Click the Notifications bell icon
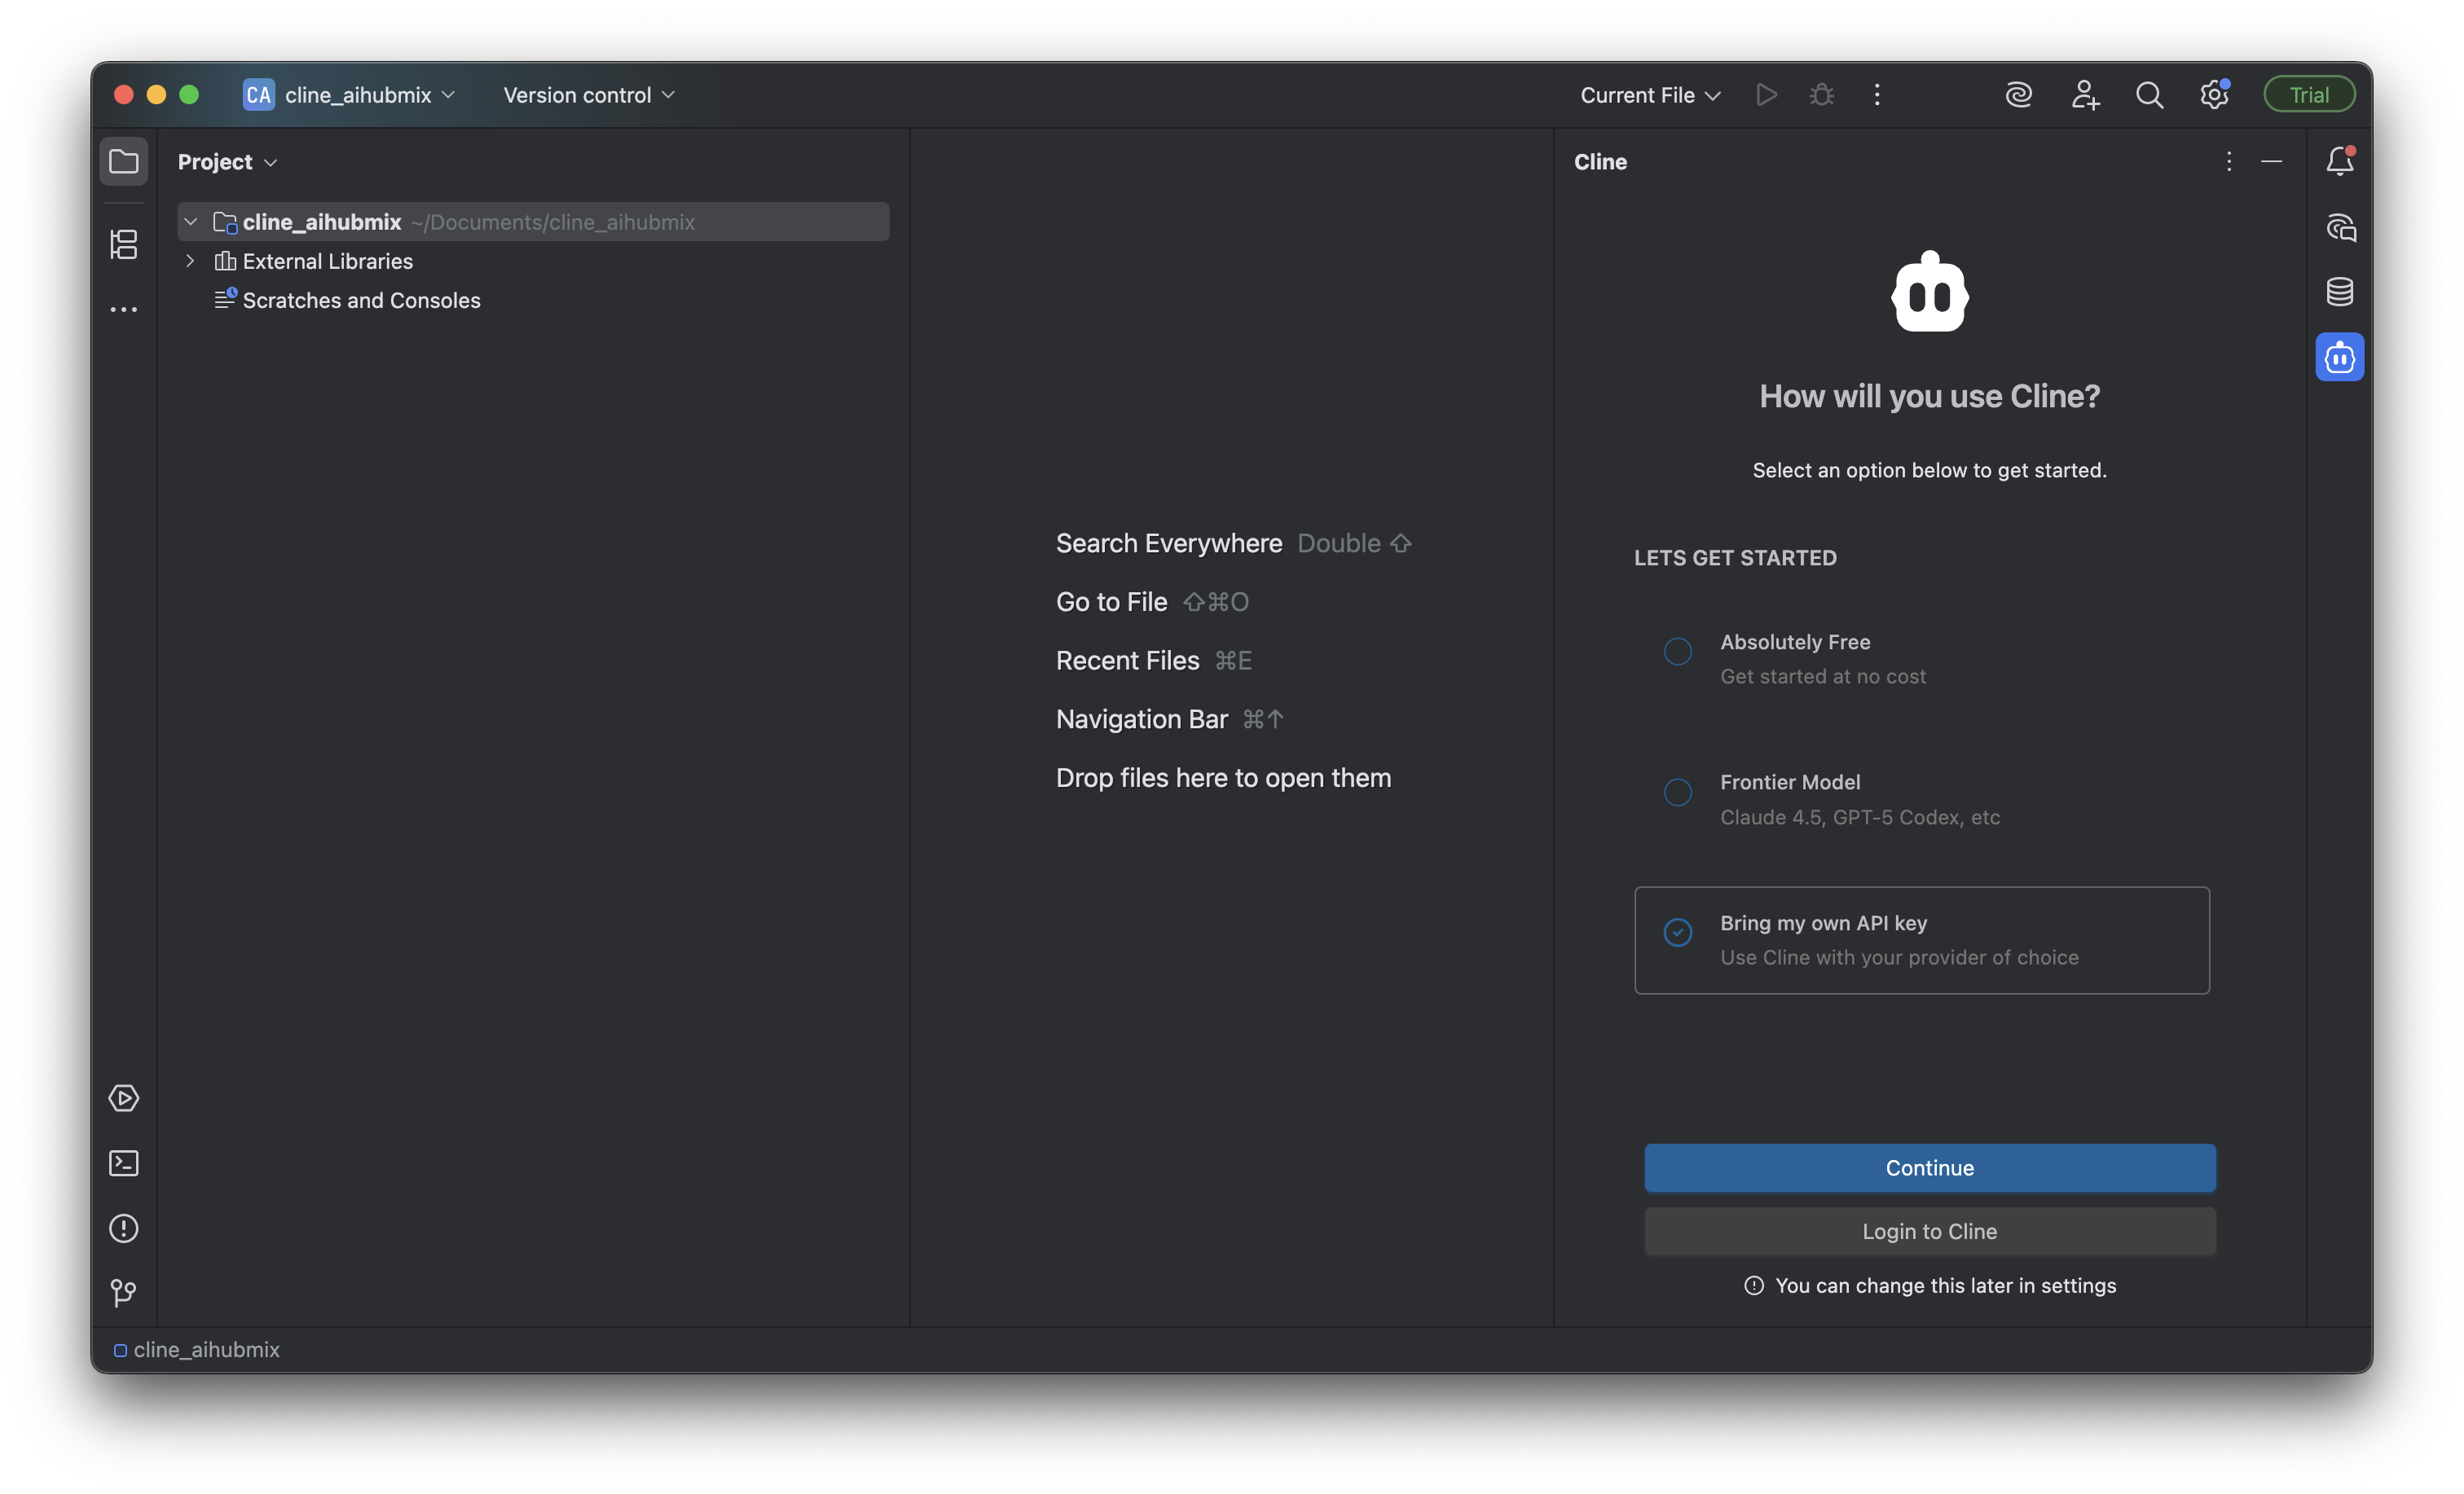The width and height of the screenshot is (2464, 1494). click(2339, 161)
